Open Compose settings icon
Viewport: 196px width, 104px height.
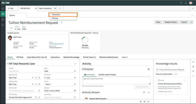pos(149,69)
